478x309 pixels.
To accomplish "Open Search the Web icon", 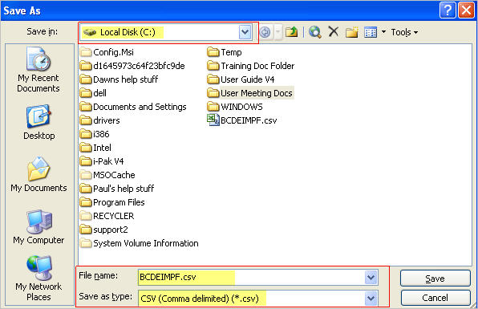I will coord(315,32).
